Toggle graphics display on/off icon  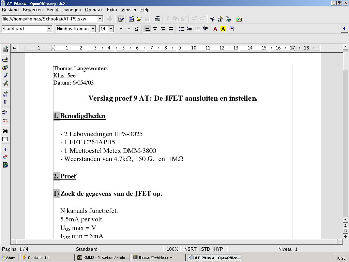point(5,157)
